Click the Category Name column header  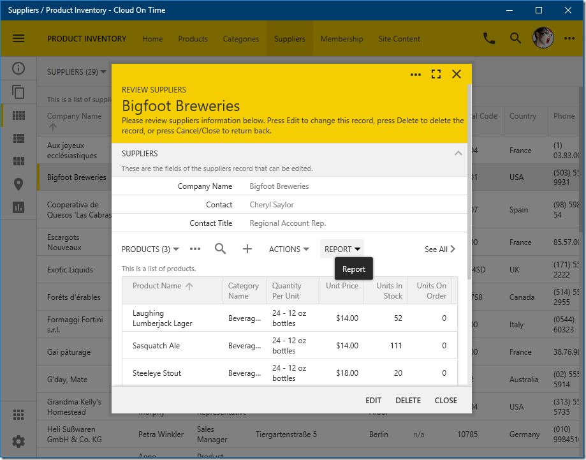coord(244,290)
